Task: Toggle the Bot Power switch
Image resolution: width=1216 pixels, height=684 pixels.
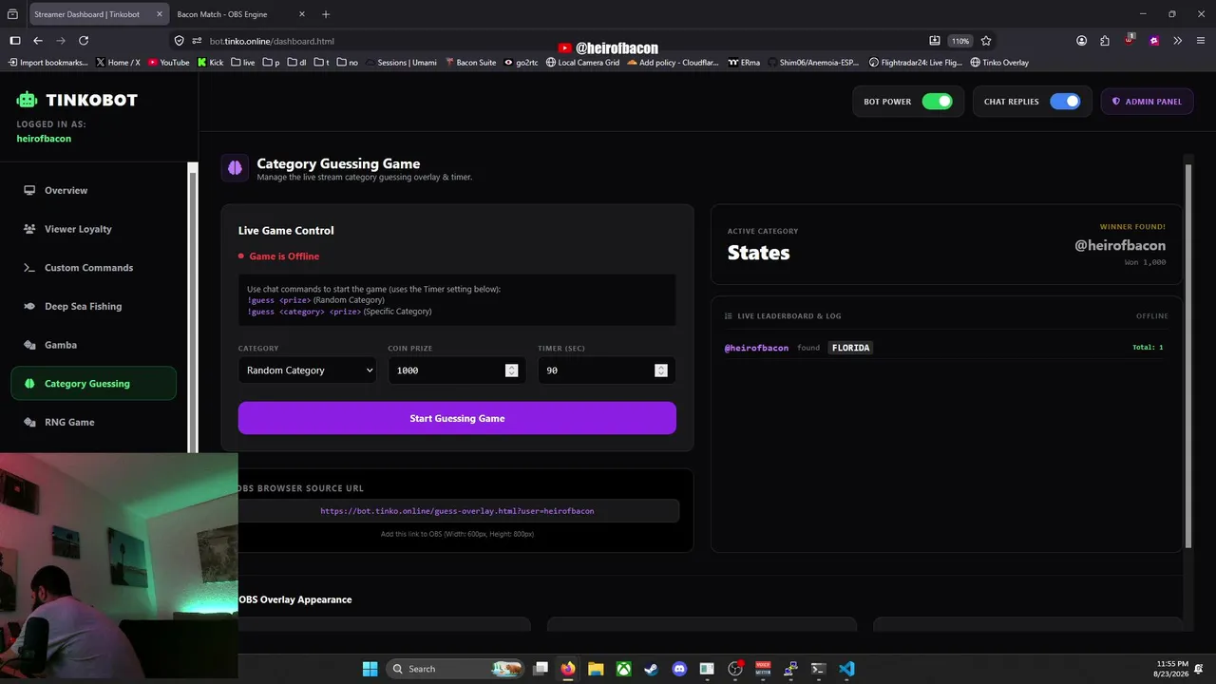Action: pyautogui.click(x=937, y=102)
